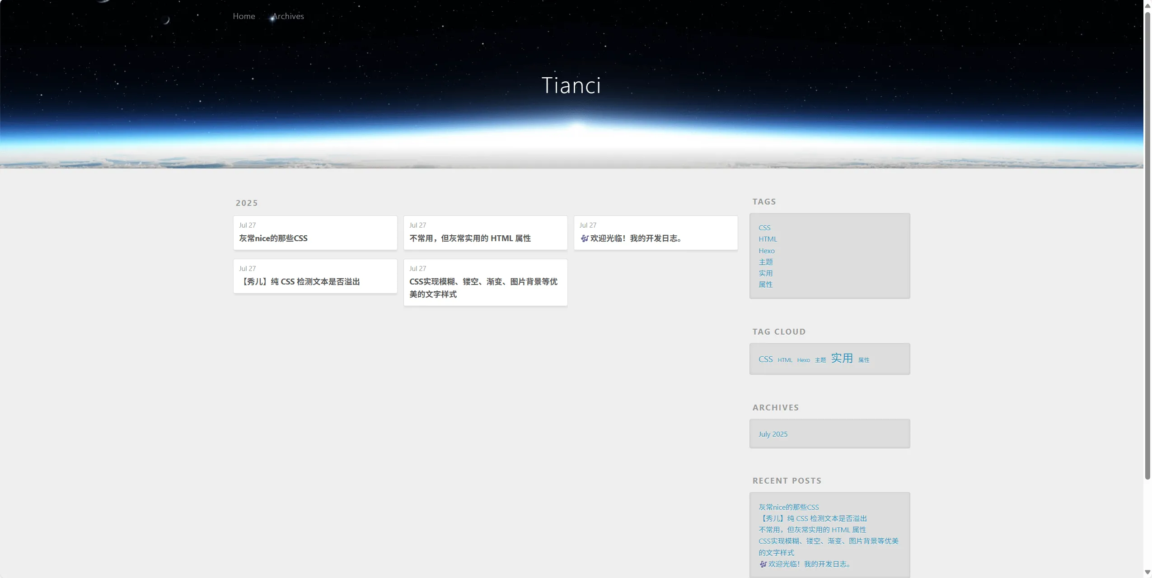This screenshot has width=1152, height=578.
Task: Click the scrollbar down arrow
Action: coord(1147,573)
